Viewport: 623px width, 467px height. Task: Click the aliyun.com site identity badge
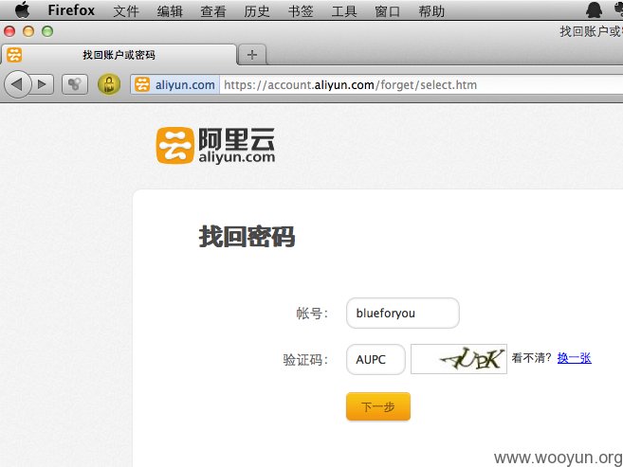point(174,85)
